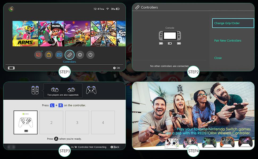Select Pair New Controllers option
The image size is (258, 159).
(x=228, y=41)
